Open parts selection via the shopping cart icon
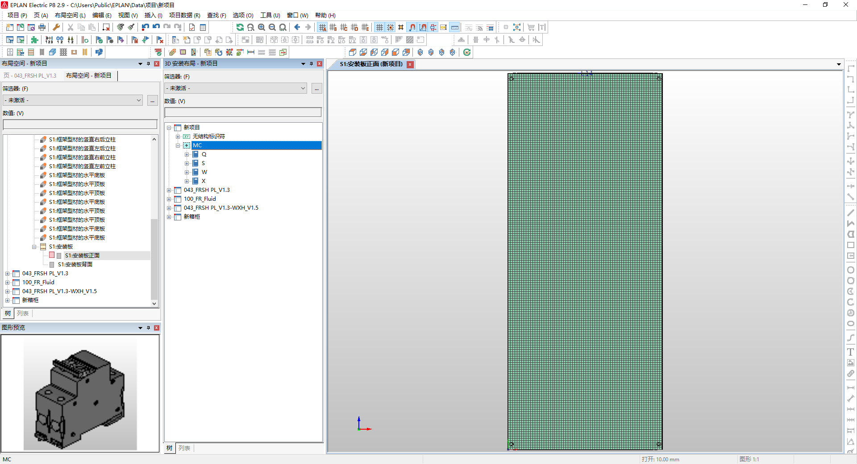Screen dimensions: 857x464 [531, 27]
